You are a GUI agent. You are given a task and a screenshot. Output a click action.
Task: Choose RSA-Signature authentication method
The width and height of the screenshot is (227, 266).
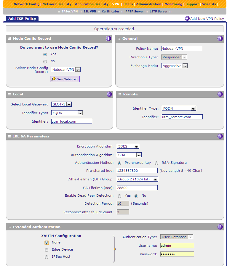(156, 163)
